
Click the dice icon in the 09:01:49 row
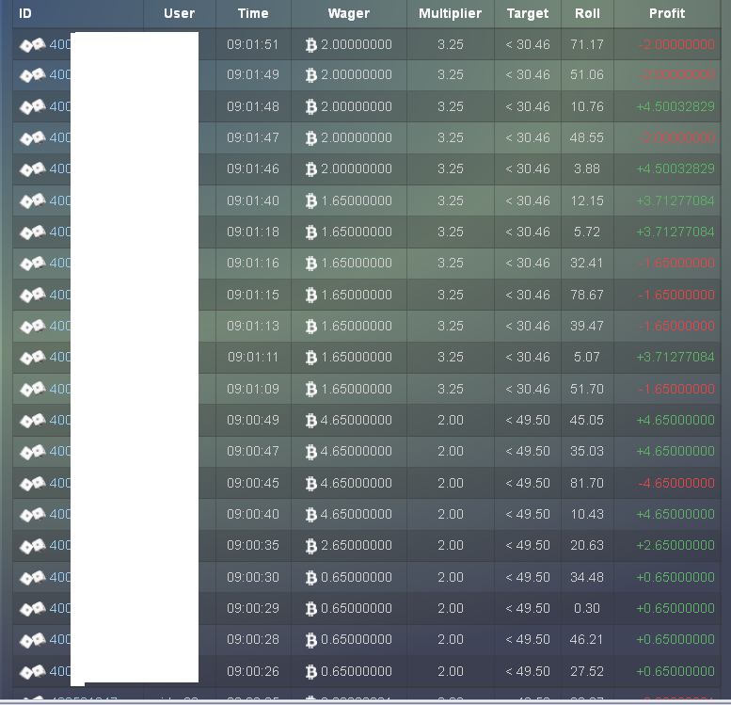click(32, 75)
